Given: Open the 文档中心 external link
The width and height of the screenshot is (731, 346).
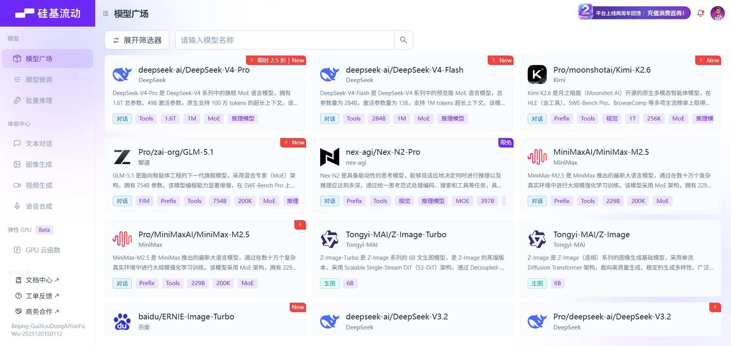Looking at the screenshot, I should tap(37, 280).
